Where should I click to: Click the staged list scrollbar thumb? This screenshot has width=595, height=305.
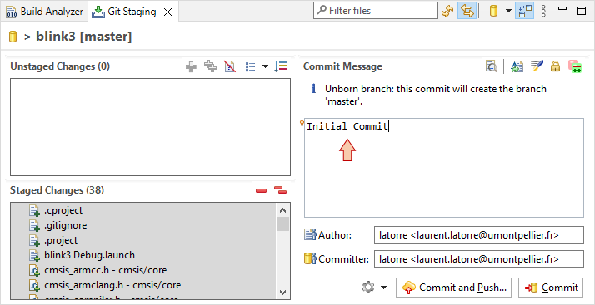coord(283,224)
